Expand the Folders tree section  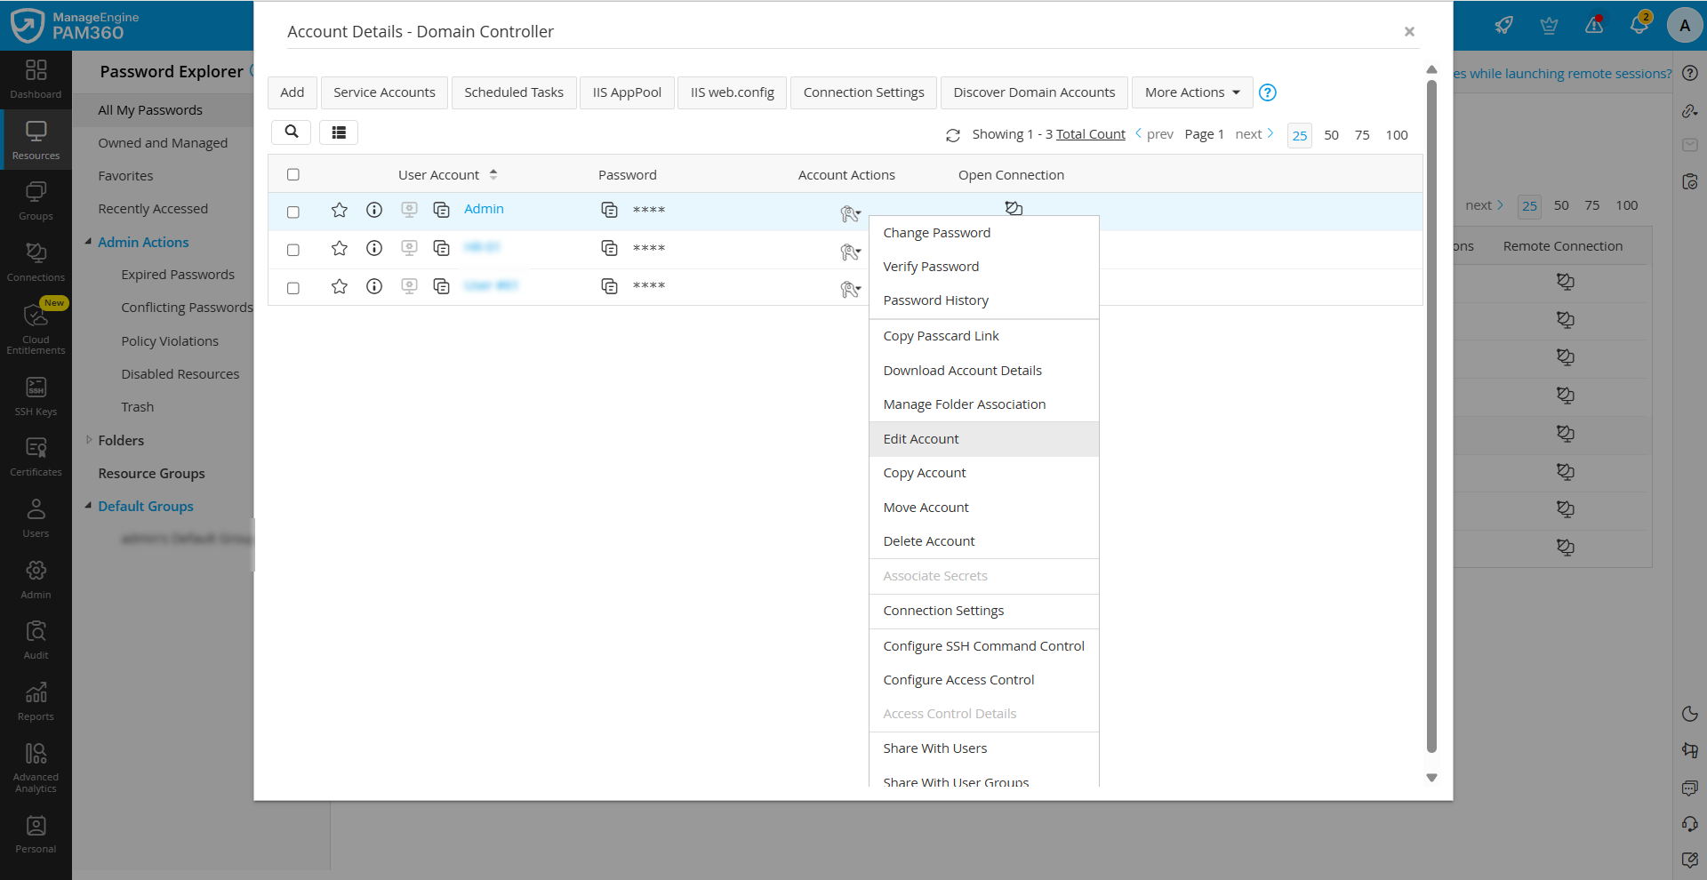tap(89, 439)
